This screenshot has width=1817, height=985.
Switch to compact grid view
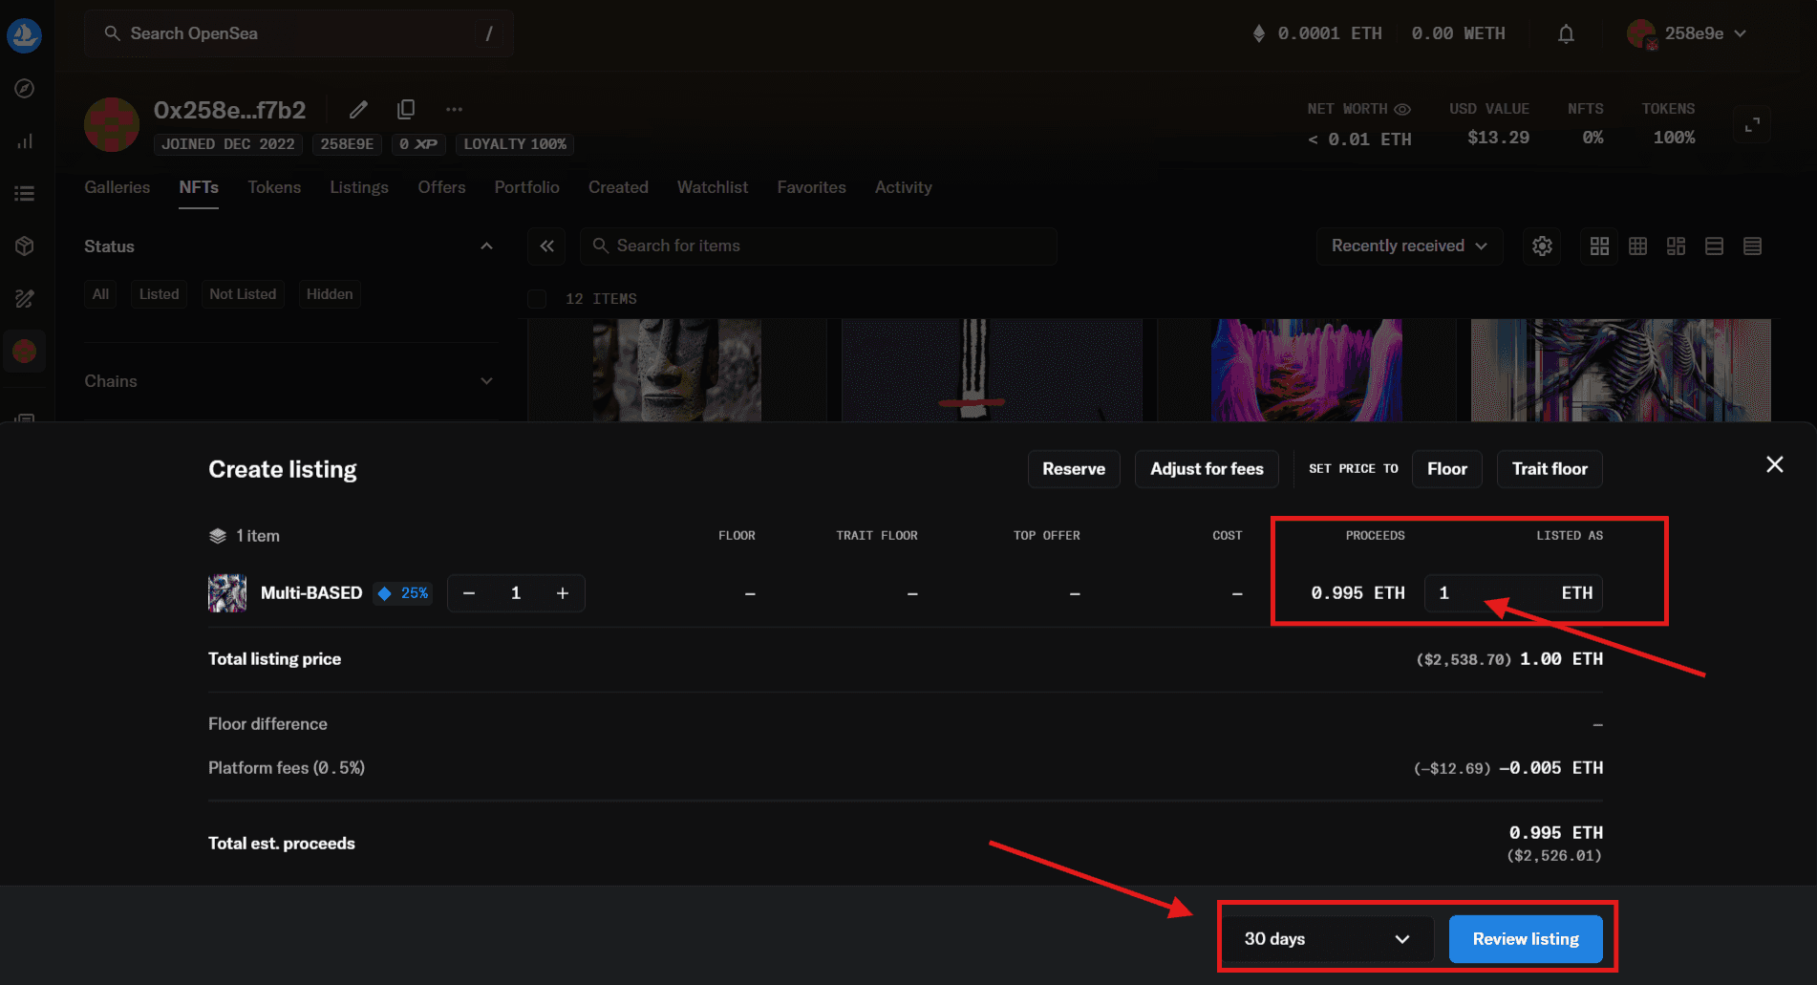[1637, 246]
